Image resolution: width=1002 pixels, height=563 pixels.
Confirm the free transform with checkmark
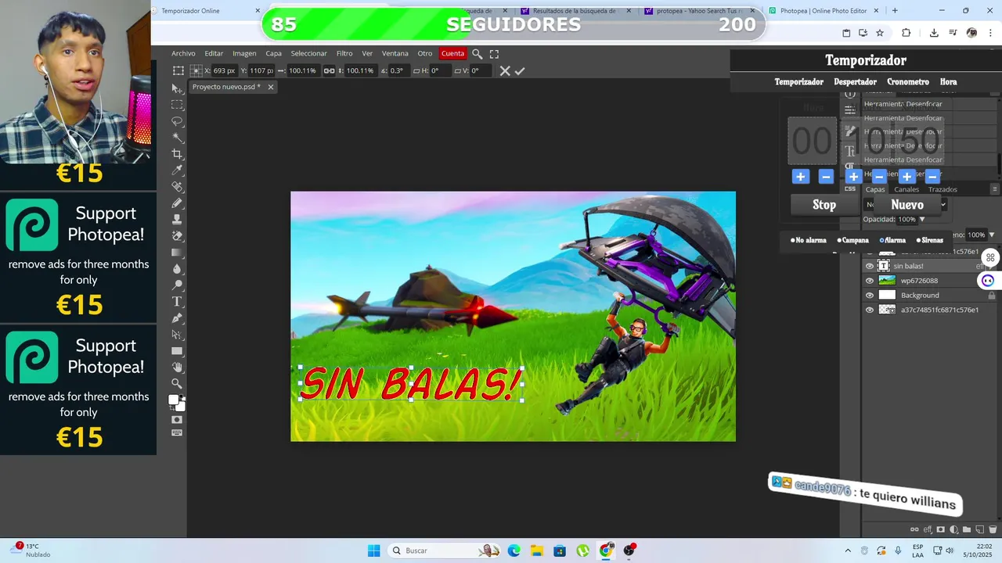coord(520,70)
